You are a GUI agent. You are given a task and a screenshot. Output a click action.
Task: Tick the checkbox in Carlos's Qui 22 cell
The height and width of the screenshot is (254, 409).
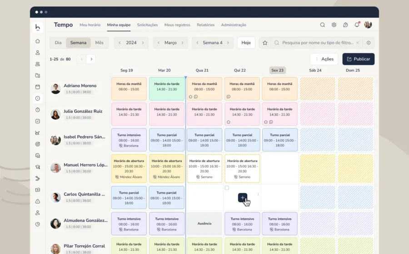(x=227, y=188)
